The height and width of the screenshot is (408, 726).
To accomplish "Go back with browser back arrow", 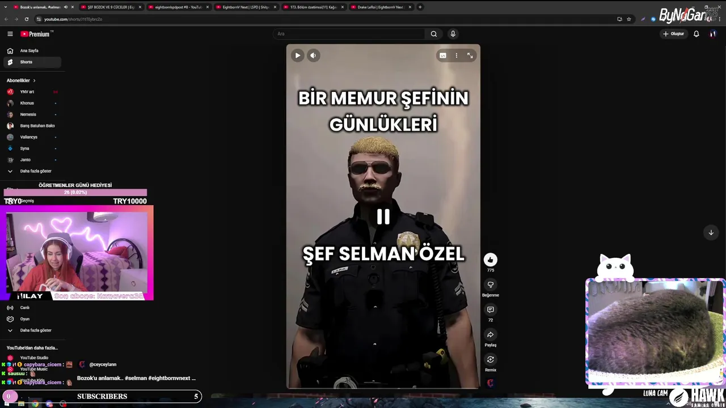I will tap(6, 19).
